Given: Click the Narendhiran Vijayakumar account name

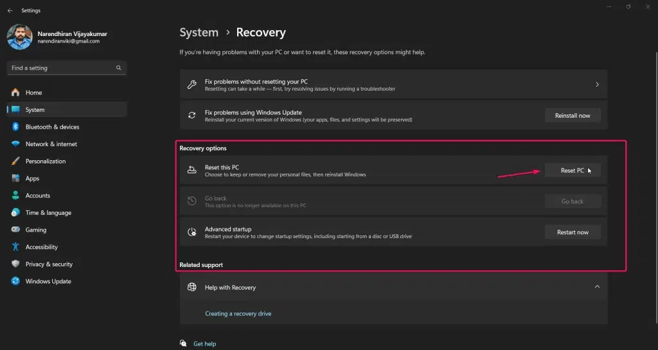Looking at the screenshot, I should click(72, 33).
